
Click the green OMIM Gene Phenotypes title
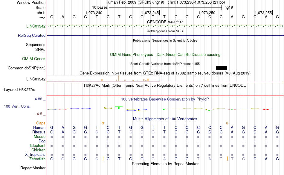point(165,54)
